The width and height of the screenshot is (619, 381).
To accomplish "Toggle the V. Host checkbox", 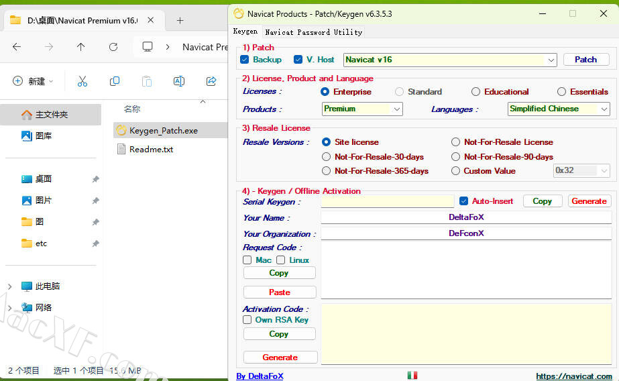I will 298,60.
